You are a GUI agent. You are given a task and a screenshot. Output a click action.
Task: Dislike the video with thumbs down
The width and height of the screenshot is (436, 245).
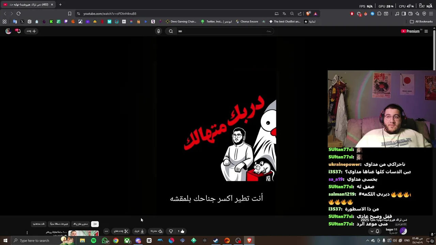point(171,231)
